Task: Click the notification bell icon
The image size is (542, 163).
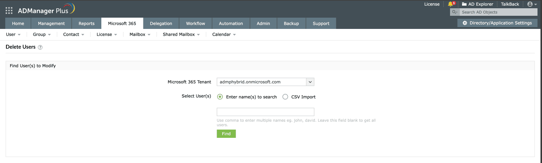Action: (450, 4)
